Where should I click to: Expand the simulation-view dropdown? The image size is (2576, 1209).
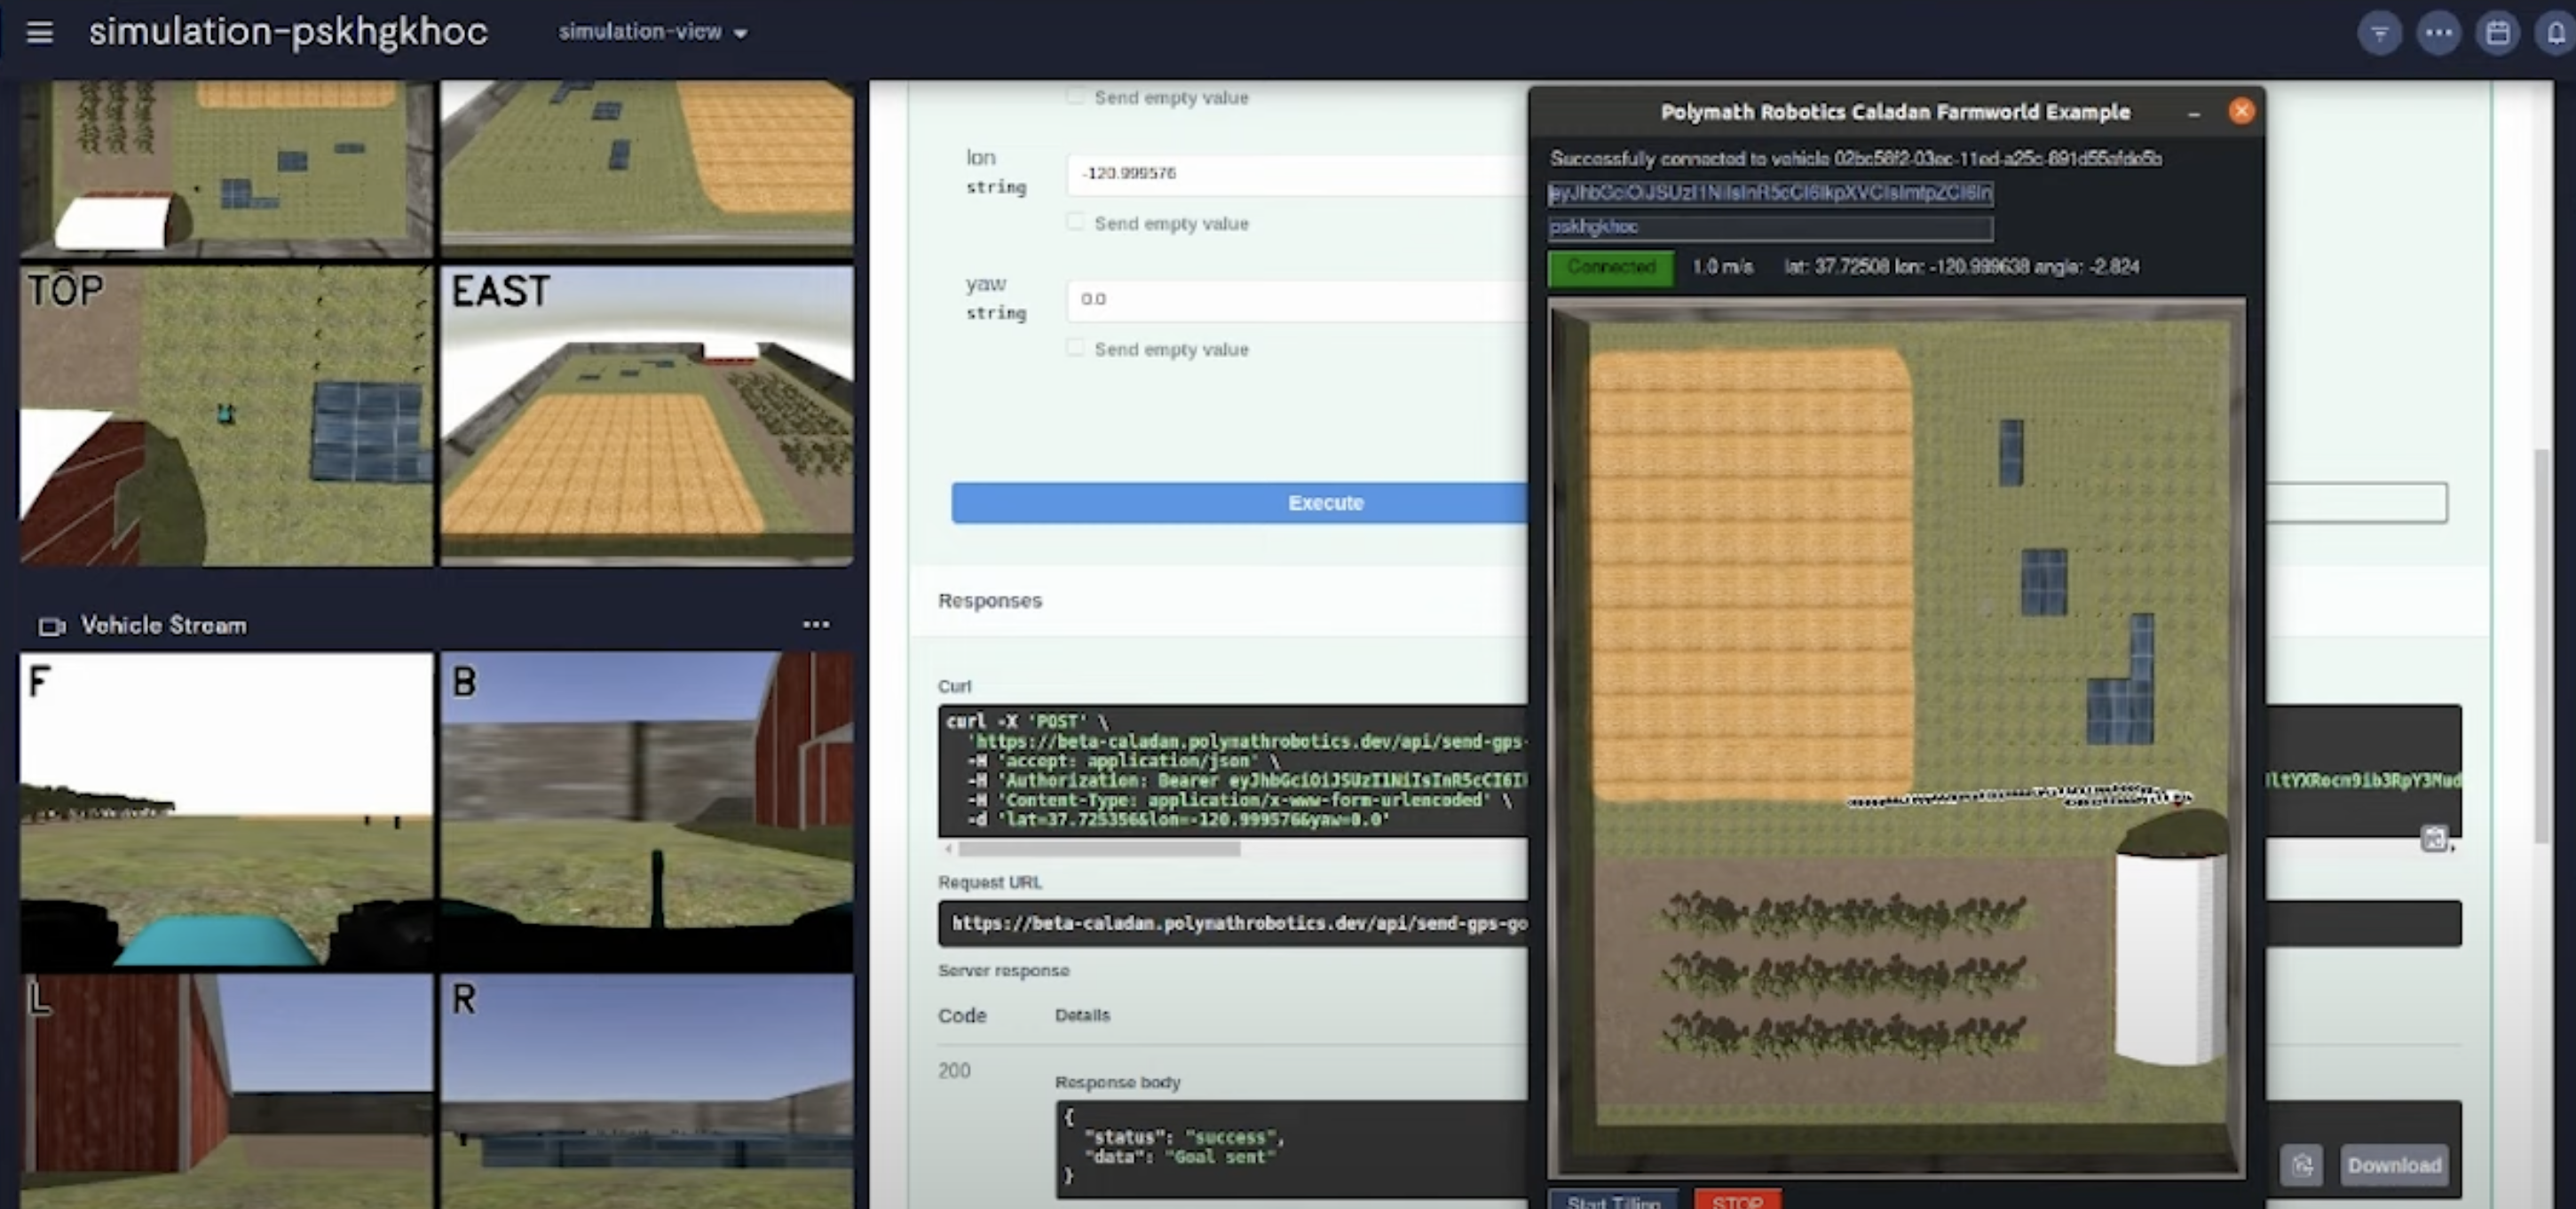tap(652, 33)
